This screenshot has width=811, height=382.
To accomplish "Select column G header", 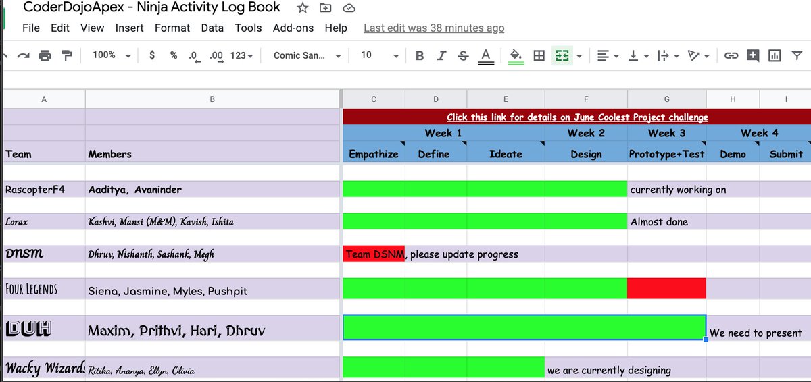I will (x=667, y=99).
